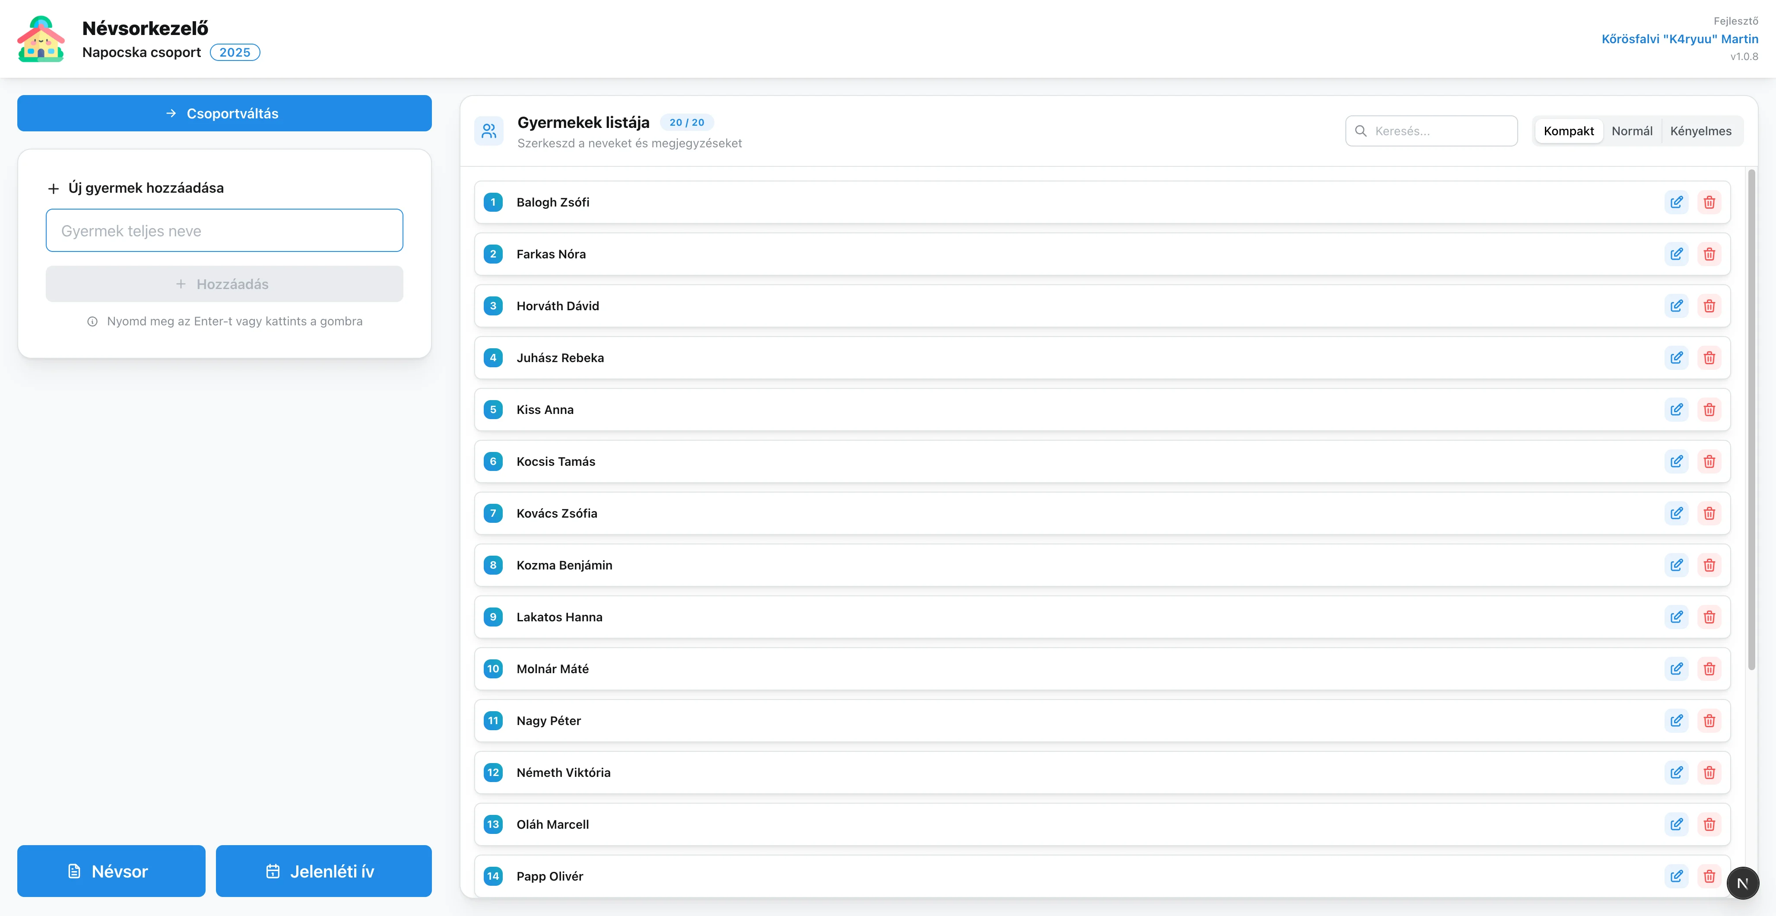Select the name Kozma Benjámin

(x=564, y=565)
